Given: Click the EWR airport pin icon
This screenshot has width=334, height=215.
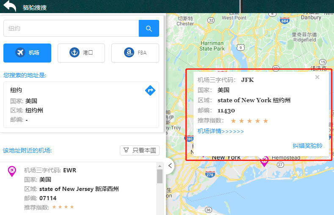Looking at the screenshot, I should coord(12,171).
